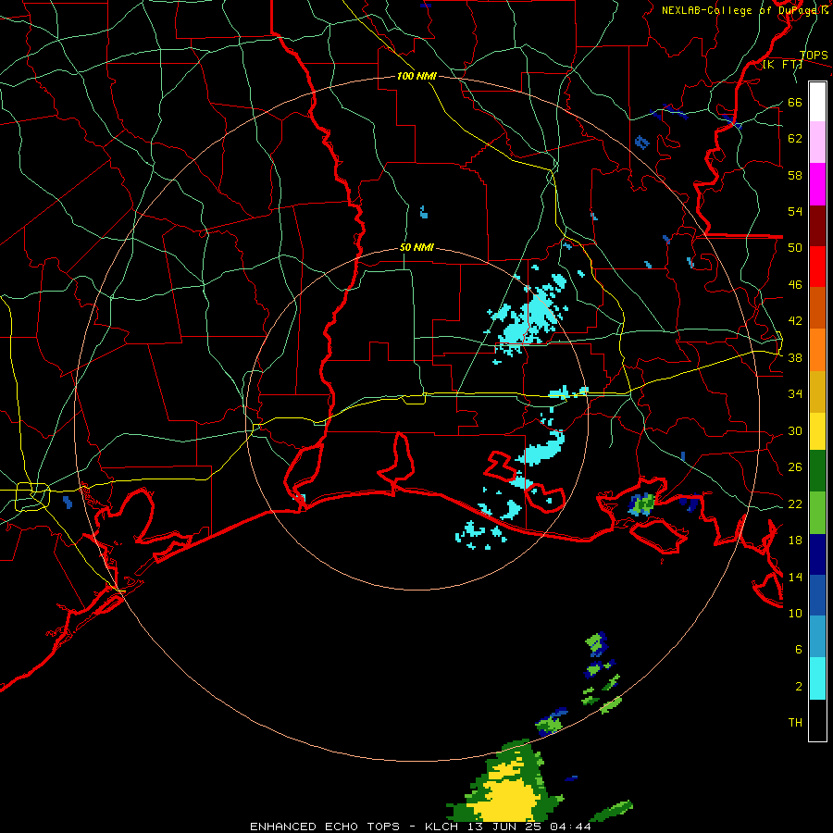This screenshot has width=833, height=833.
Task: Select the 50 legend scale value
Action: (795, 248)
